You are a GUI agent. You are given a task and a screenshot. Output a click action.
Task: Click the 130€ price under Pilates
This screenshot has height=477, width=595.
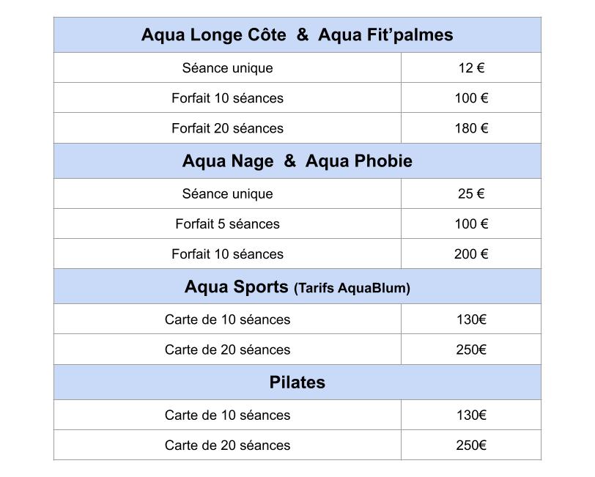click(471, 415)
